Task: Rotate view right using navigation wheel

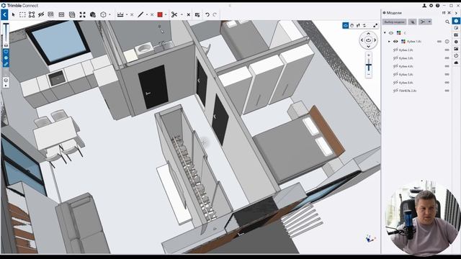Action: 375,40
